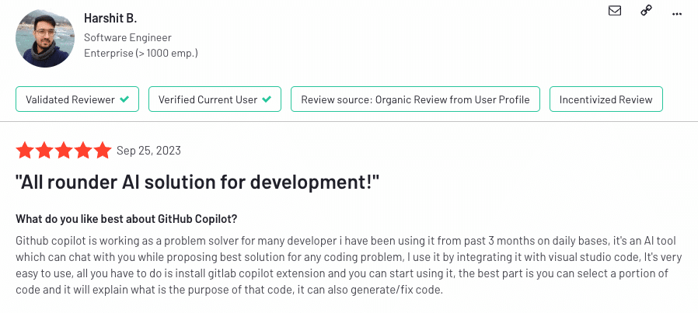Click the envelope mail icon
The width and height of the screenshot is (698, 313).
[x=614, y=11]
